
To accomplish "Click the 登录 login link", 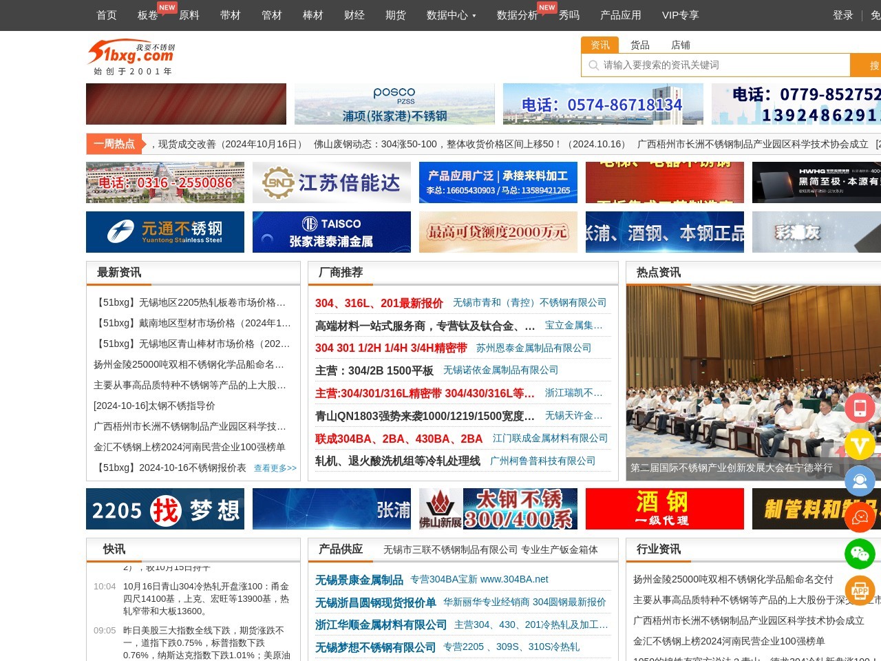I will (x=842, y=15).
